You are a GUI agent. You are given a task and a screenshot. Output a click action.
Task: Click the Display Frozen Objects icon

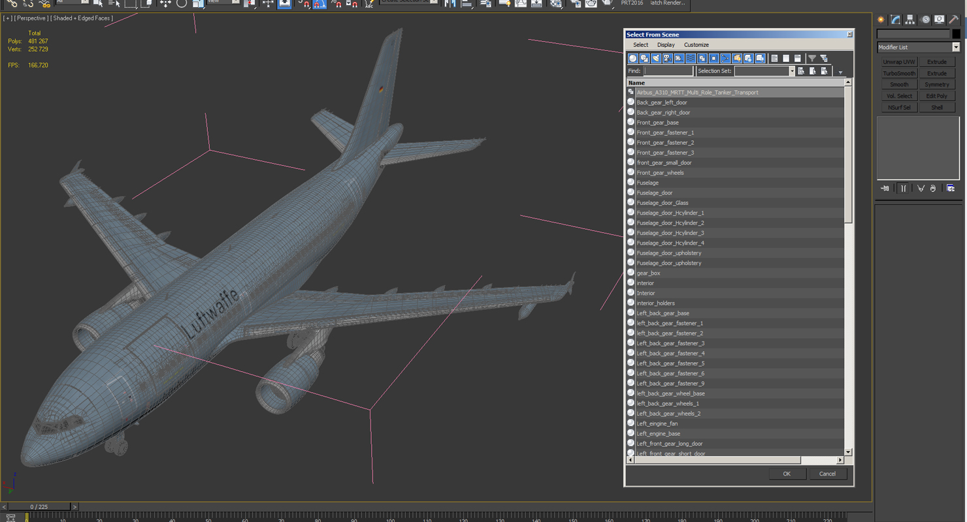[749, 58]
